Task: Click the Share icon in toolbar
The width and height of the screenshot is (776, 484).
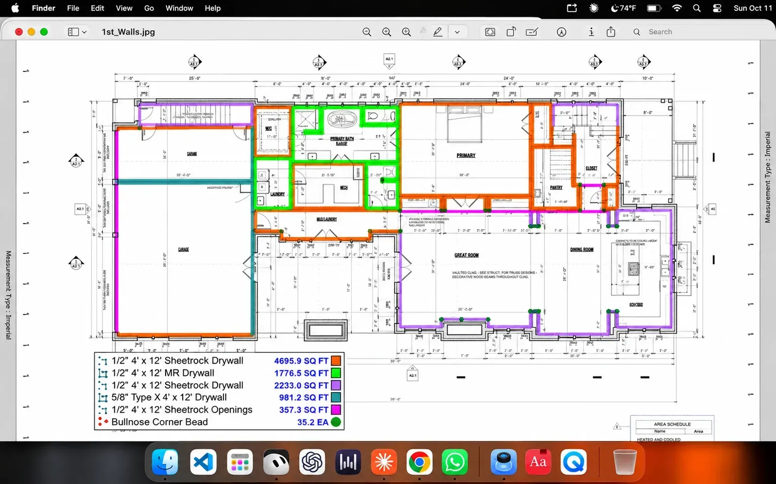Action: [x=611, y=32]
